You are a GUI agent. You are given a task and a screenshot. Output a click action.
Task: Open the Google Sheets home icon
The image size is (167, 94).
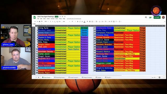pos(34,17)
